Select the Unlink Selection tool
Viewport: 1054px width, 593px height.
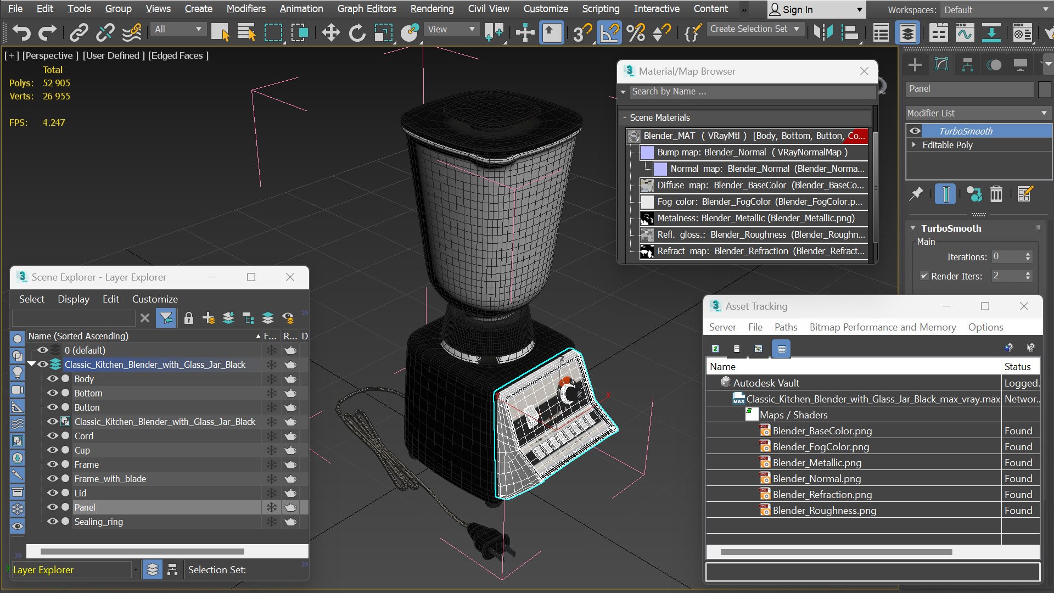click(x=105, y=33)
